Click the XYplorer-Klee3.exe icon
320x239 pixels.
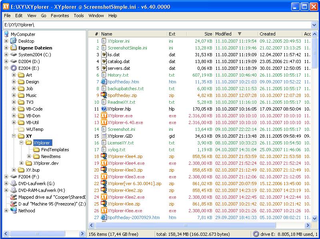[104, 176]
